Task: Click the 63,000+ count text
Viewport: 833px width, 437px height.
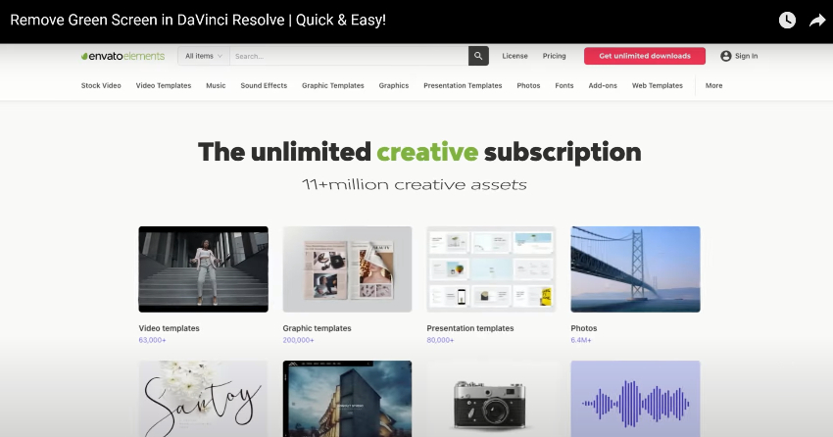Action: click(x=153, y=340)
